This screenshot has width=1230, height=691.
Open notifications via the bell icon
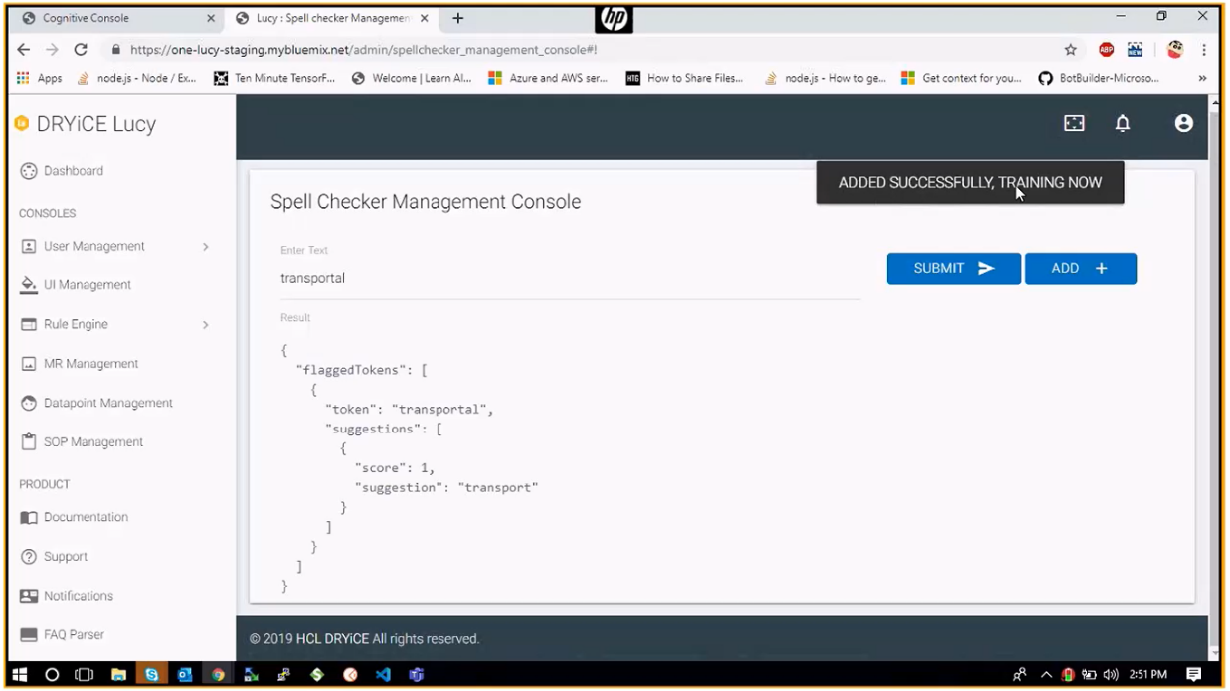click(x=1123, y=123)
